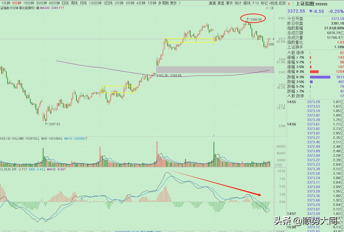Click the red G icon beside 上证指数

pos(289,4)
